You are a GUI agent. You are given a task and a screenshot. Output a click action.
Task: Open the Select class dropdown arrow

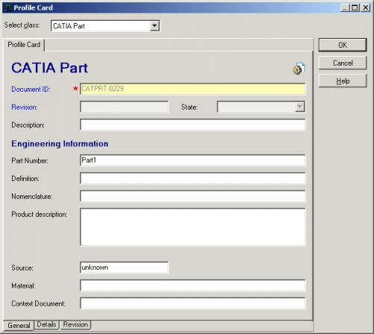154,25
